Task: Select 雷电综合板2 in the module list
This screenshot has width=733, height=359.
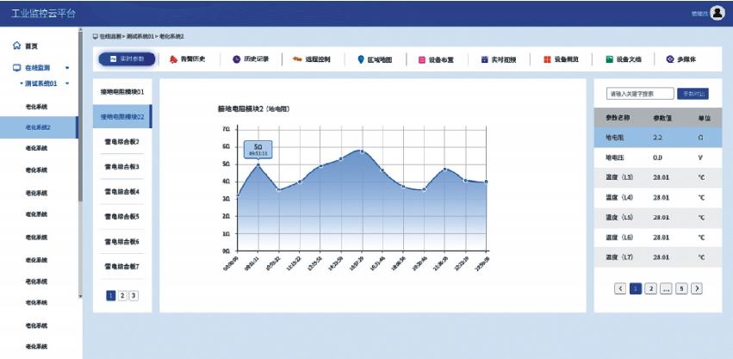Action: 122,141
